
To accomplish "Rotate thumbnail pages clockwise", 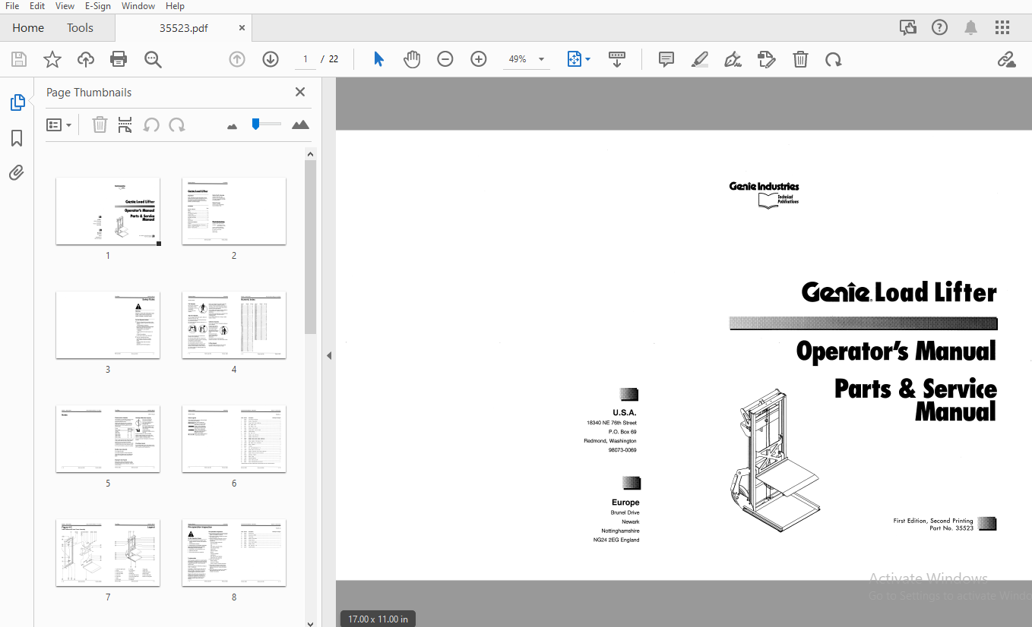I will pyautogui.click(x=177, y=124).
